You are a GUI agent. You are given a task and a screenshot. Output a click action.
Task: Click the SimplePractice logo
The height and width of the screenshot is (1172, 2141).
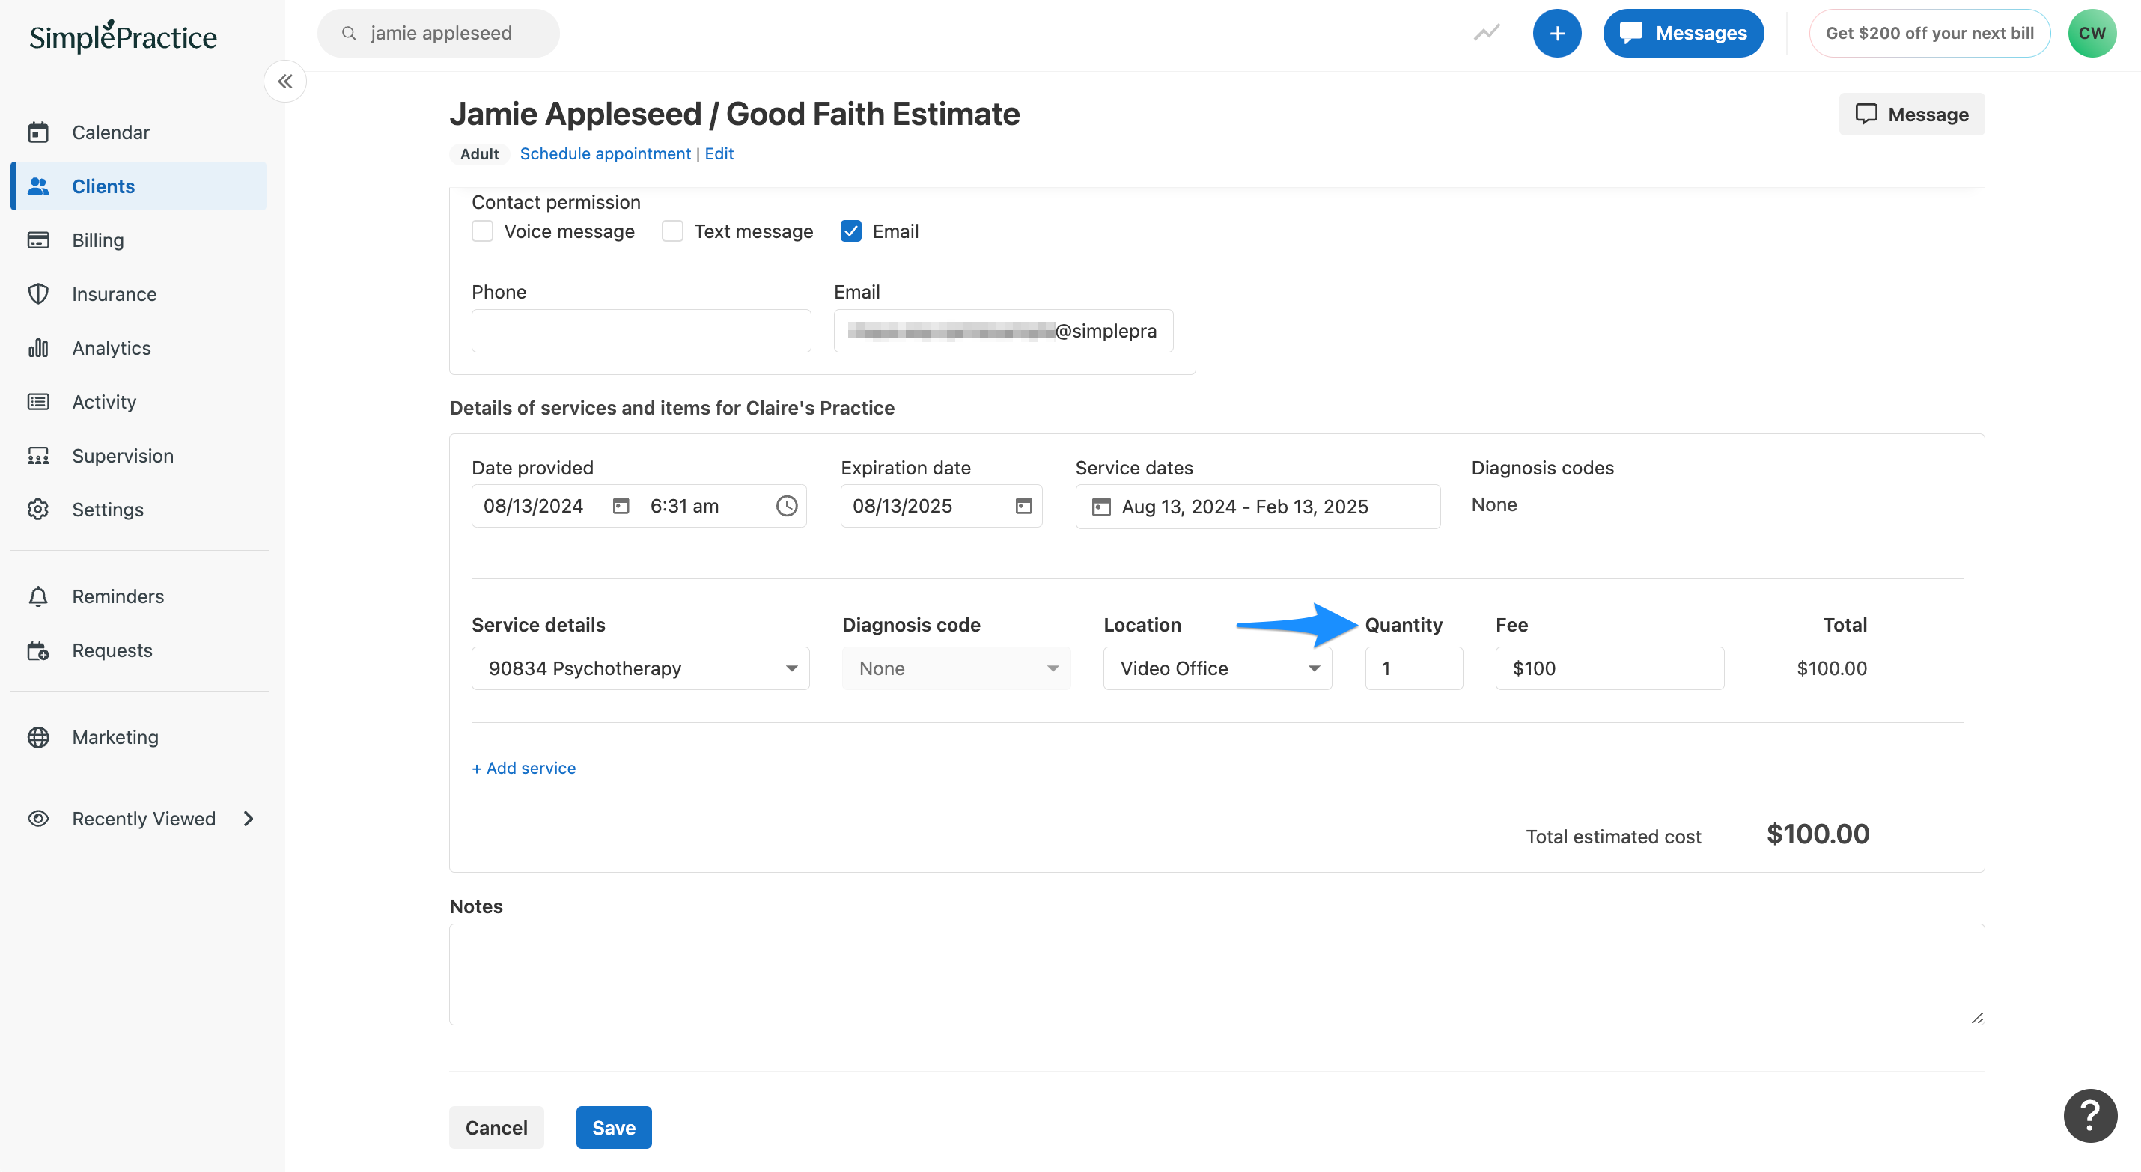(x=123, y=36)
